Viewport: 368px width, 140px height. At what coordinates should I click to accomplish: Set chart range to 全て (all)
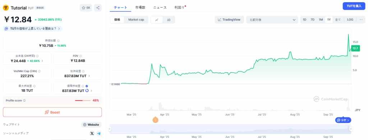pos(338,20)
